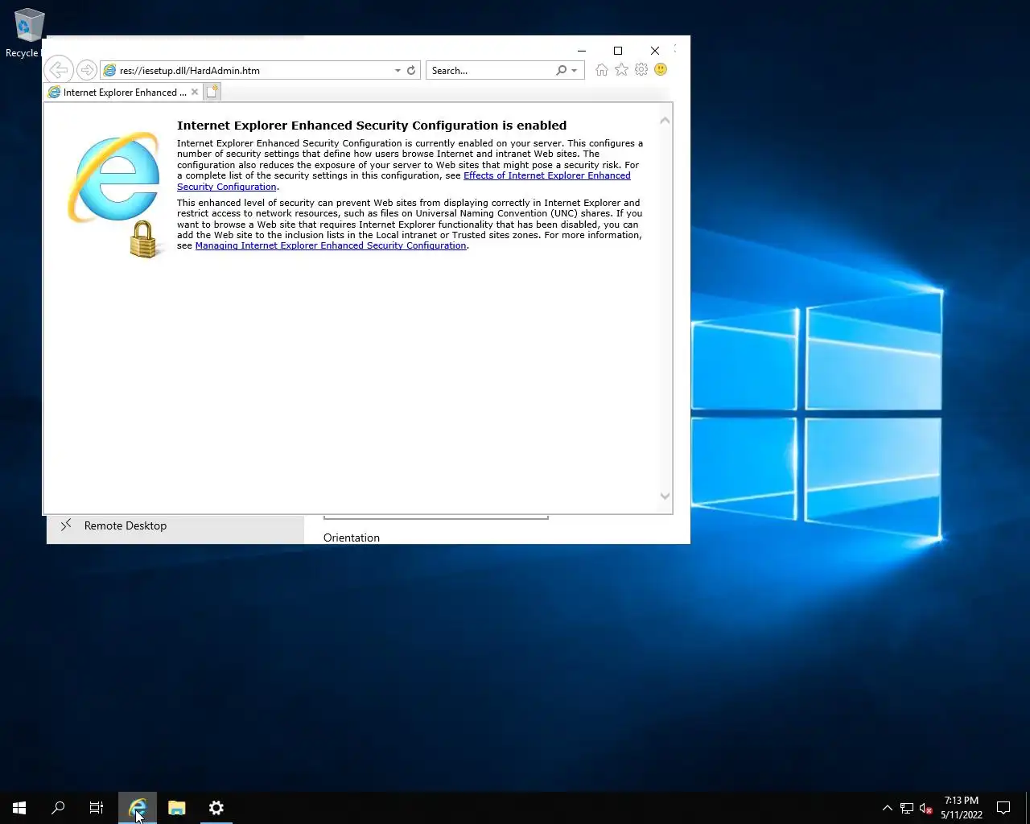This screenshot has width=1030, height=824.
Task: Click the muted speaker volume tray icon
Action: 926,808
